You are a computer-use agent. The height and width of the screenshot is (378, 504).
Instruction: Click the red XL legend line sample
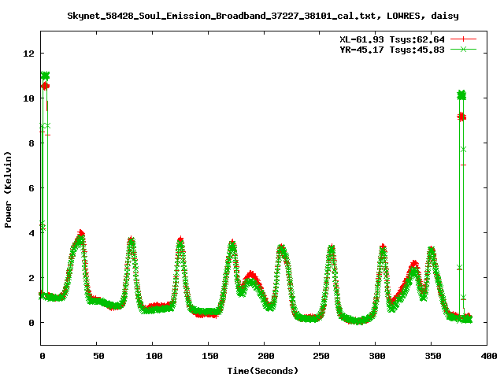coord(463,39)
